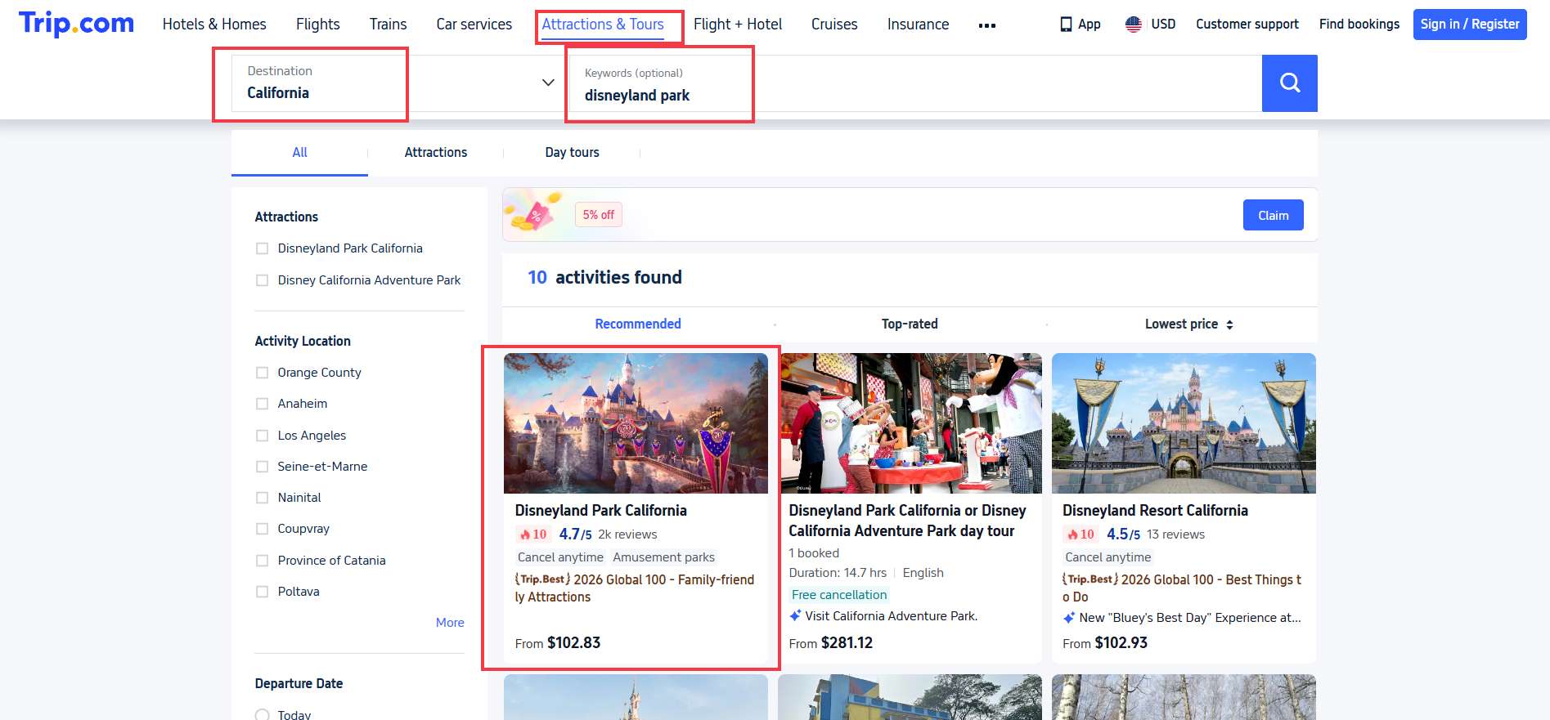Open the Flights menu

point(317,25)
